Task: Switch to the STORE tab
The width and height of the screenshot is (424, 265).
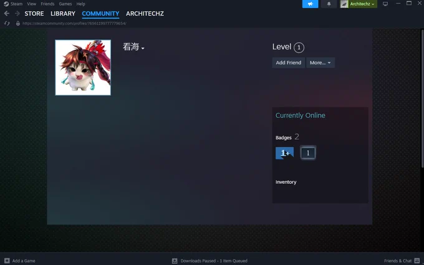Action: click(34, 14)
